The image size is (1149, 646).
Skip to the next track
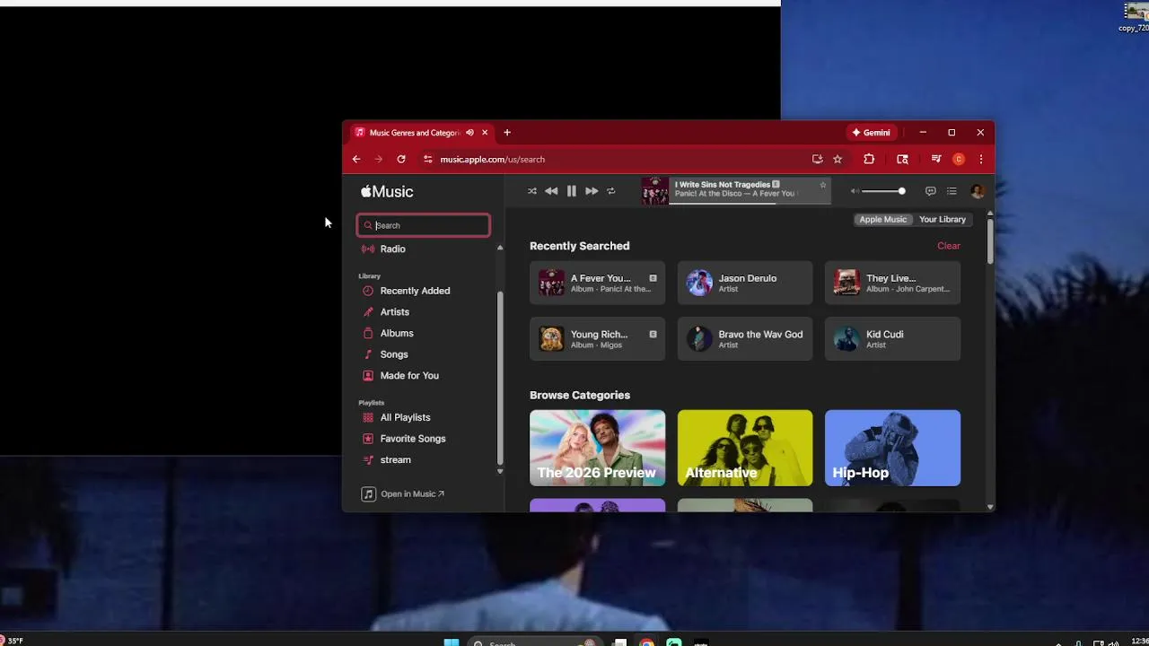[592, 191]
